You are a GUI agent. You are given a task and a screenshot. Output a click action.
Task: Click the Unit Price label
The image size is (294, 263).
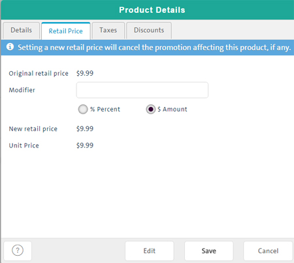coord(24,146)
